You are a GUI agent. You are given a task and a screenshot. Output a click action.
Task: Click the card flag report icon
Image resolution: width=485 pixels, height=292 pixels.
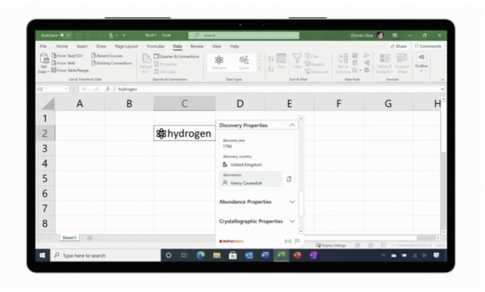point(297,241)
